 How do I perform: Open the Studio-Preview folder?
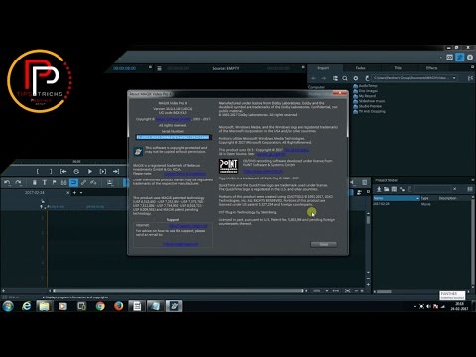[368, 106]
